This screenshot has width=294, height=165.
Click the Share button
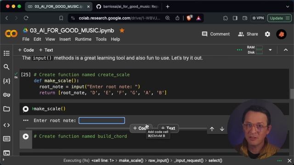point(248,34)
